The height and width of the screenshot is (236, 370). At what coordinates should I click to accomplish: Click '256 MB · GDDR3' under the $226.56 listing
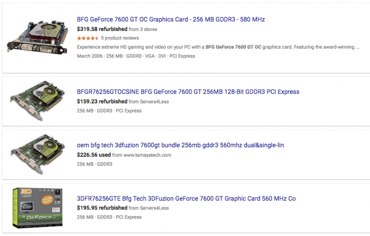click(x=94, y=164)
